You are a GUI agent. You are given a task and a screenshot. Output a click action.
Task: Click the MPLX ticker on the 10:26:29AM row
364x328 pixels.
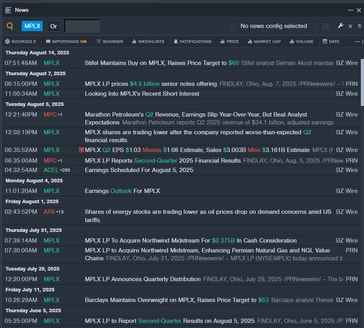(52, 300)
